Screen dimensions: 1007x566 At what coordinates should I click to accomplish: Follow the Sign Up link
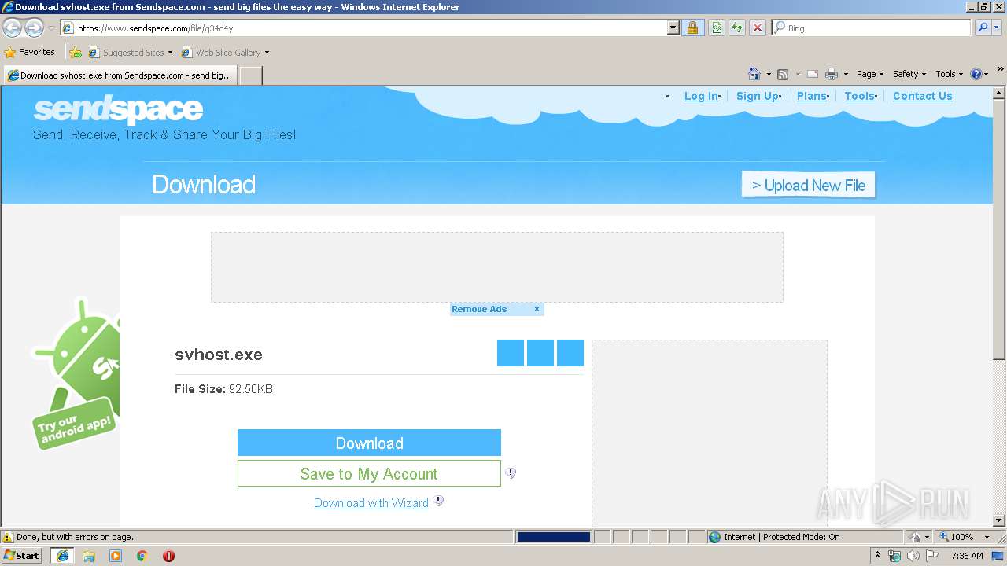(x=758, y=96)
